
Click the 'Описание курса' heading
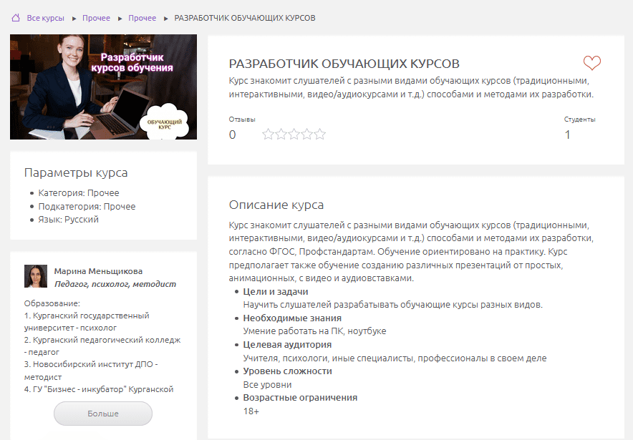point(276,205)
